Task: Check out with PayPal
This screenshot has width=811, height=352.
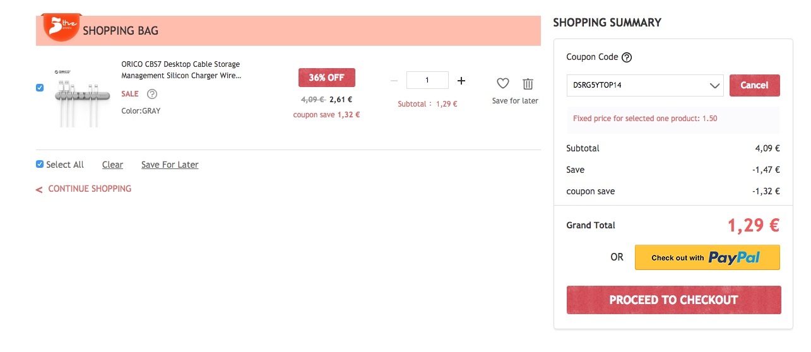Action: coord(707,257)
